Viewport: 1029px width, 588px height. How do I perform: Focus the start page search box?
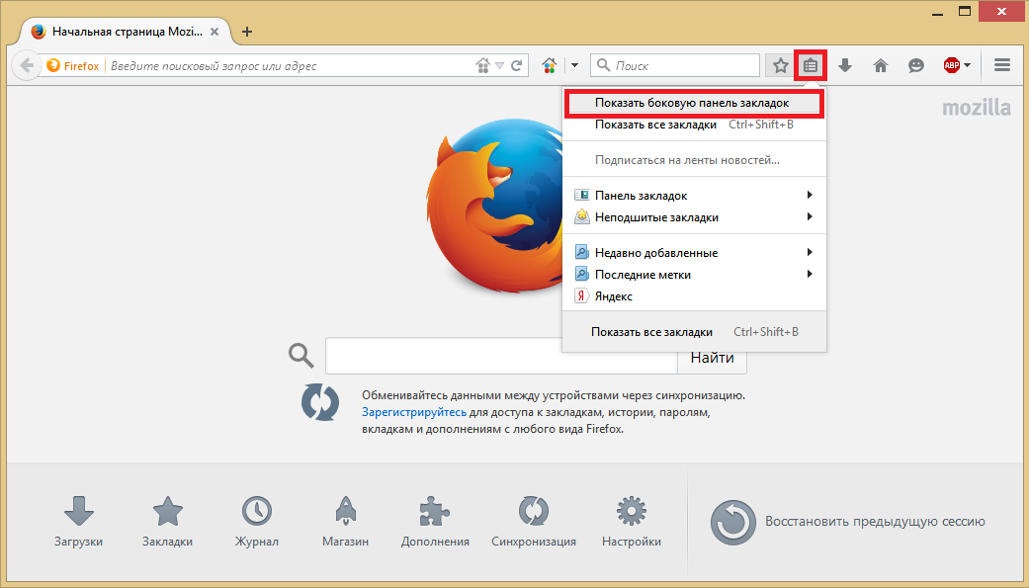tap(501, 357)
